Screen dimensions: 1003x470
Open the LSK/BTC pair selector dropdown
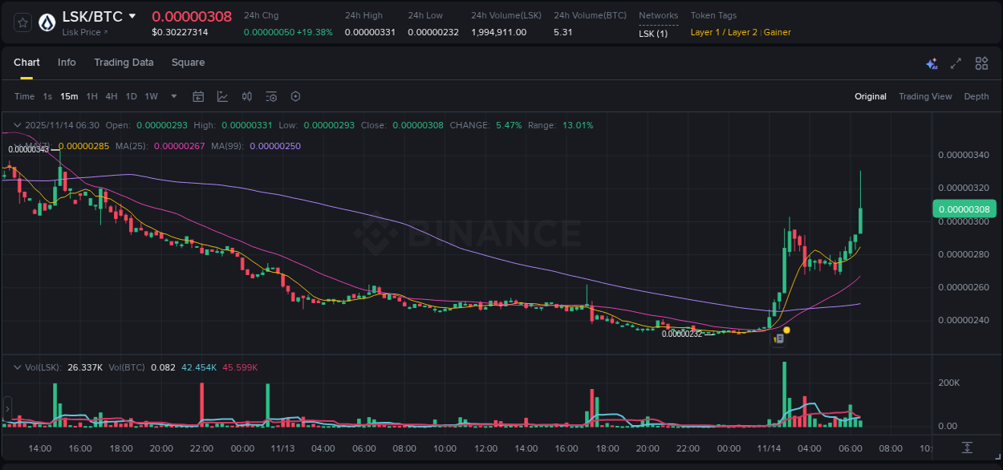[133, 15]
